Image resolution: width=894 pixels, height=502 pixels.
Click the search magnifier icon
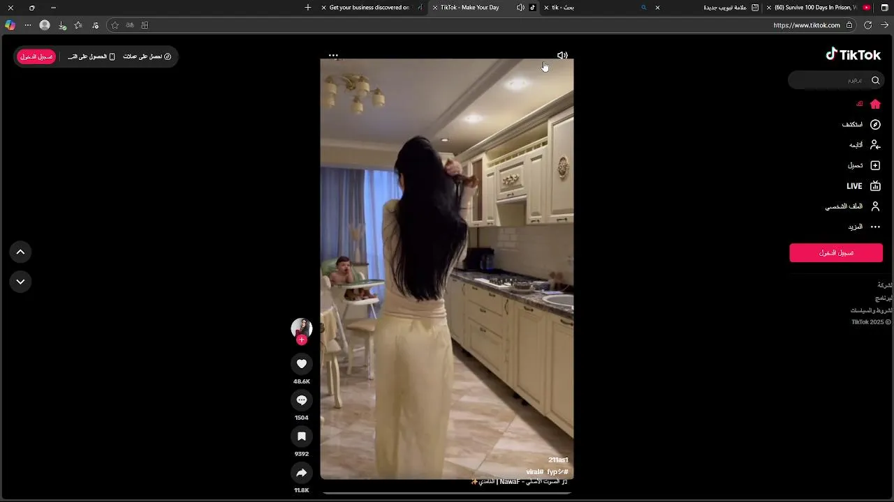click(875, 80)
